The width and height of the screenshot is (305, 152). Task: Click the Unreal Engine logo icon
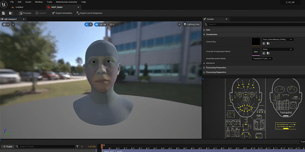pyautogui.click(x=4, y=4)
